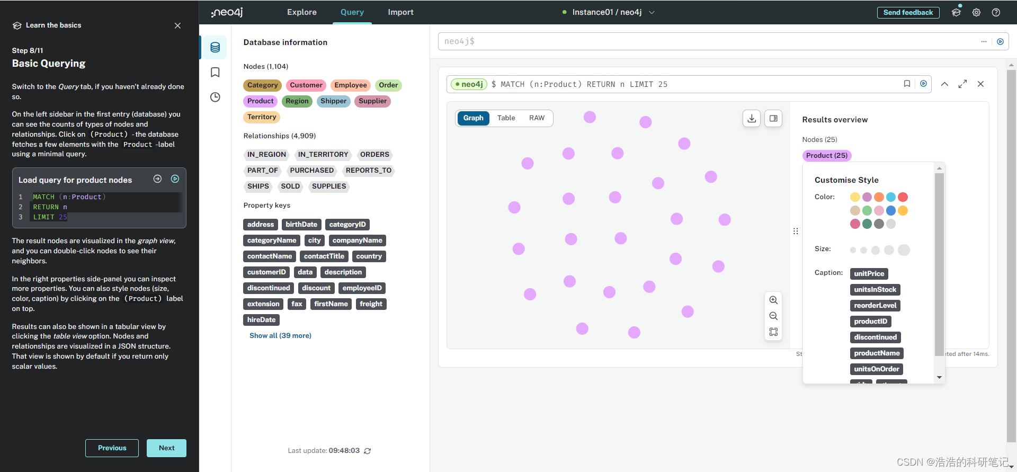
Task: Click scroll-up arrow in Customise Style popup
Action: 939,168
